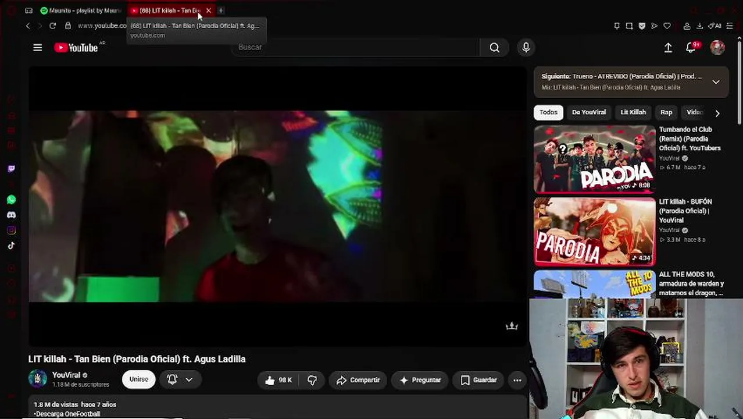
Task: Reload the page
Action: [52, 26]
